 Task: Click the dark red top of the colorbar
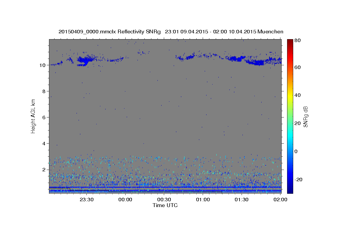click(x=290, y=41)
